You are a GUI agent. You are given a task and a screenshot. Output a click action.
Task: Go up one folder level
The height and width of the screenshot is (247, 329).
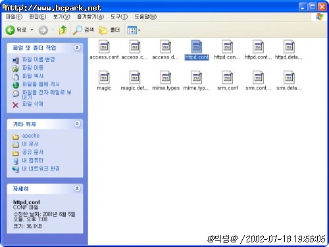[63, 30]
